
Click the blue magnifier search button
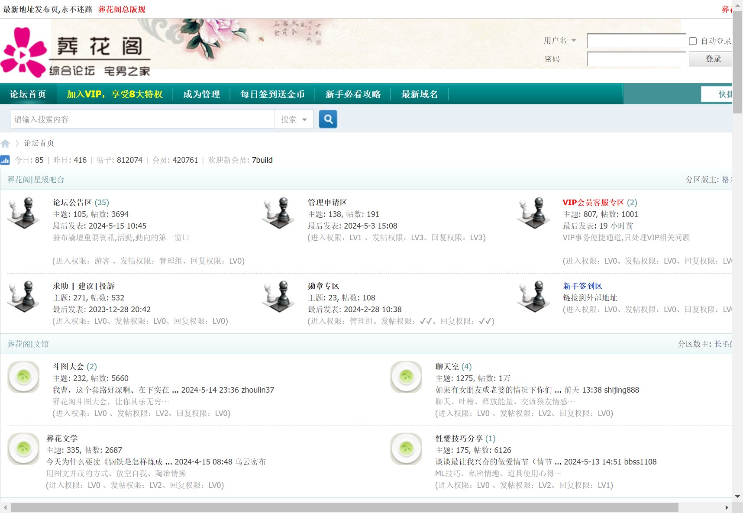click(x=328, y=119)
